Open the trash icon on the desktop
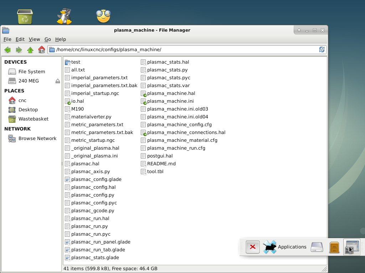365x273 pixels. (x=25, y=16)
